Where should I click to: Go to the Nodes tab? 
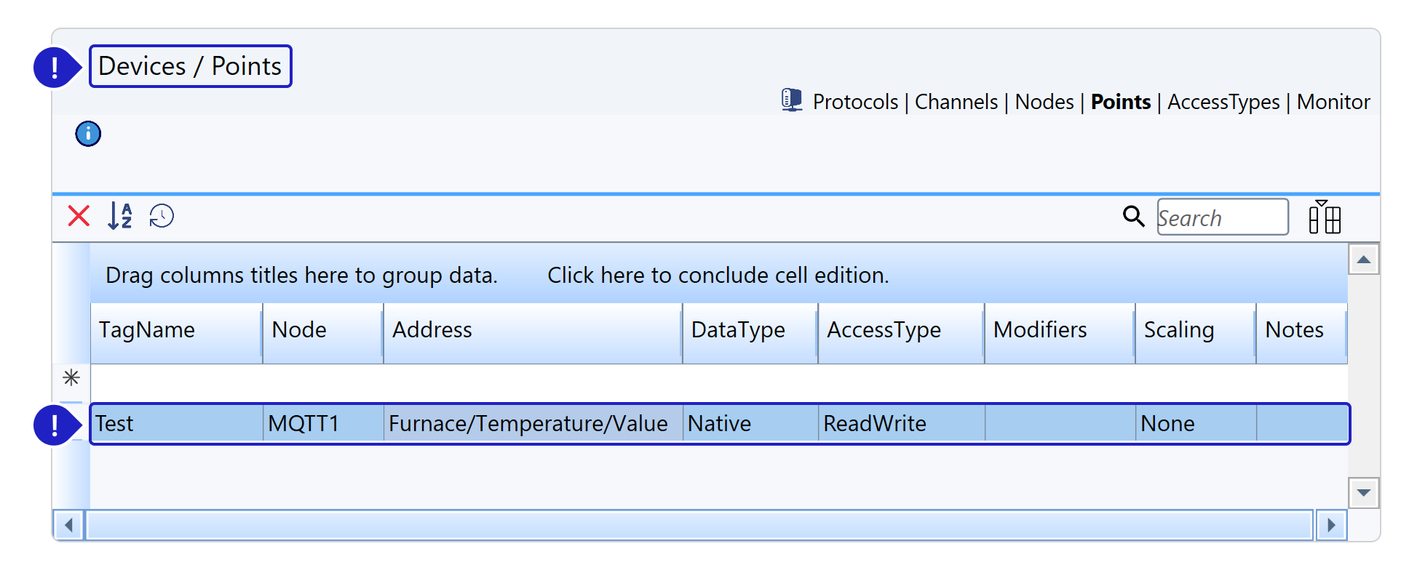(x=1044, y=102)
